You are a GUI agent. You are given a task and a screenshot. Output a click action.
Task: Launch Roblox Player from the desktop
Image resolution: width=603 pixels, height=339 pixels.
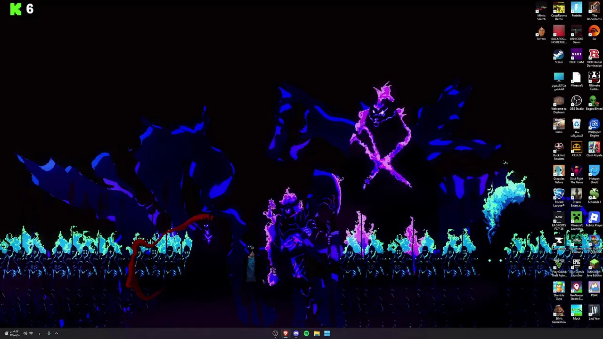coord(594,220)
